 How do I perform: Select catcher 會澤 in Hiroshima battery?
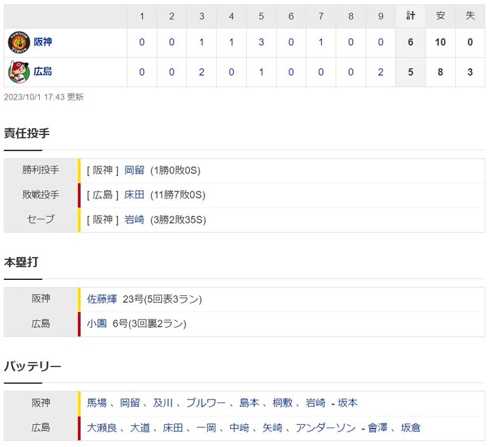point(378,428)
